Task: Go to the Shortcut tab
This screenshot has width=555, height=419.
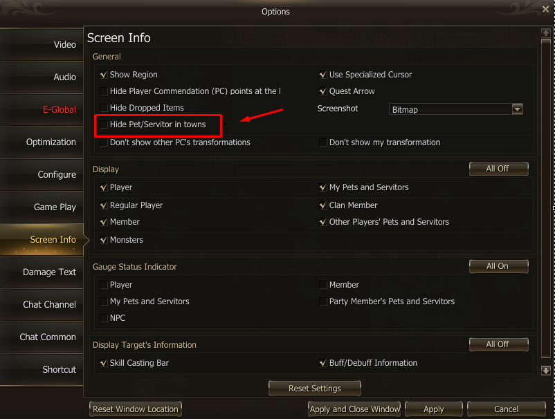Action: [42, 369]
